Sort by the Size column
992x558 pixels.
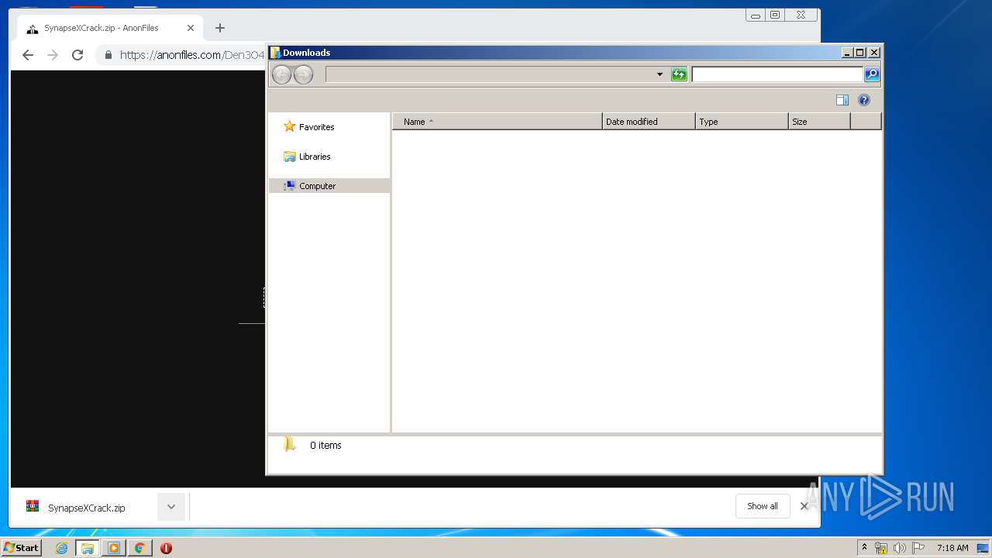point(819,122)
